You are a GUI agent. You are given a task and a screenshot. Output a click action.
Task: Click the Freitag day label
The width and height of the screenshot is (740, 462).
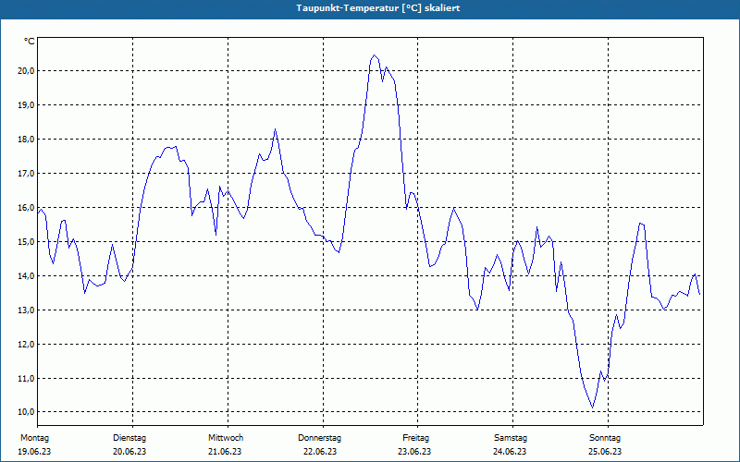[415, 438]
